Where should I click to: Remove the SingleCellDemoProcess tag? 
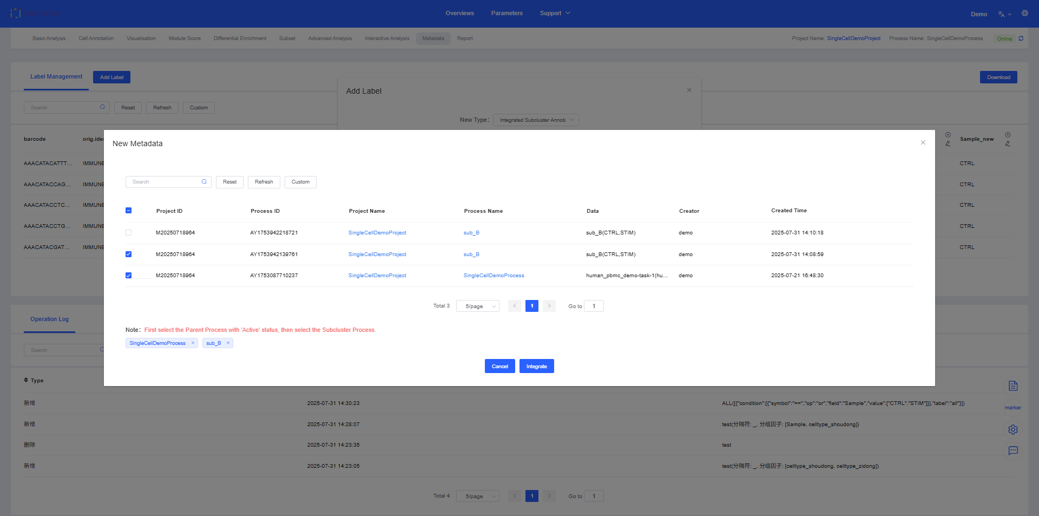(193, 343)
